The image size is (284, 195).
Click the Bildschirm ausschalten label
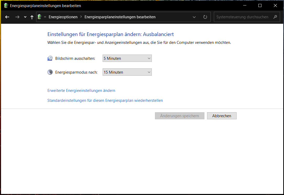(x=75, y=58)
